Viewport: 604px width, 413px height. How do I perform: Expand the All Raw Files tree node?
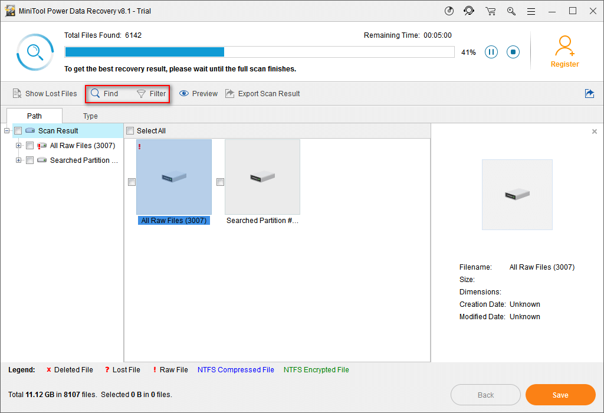(18, 145)
